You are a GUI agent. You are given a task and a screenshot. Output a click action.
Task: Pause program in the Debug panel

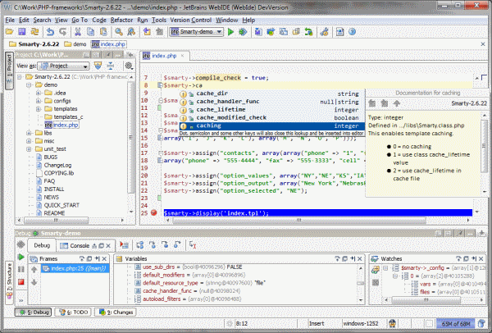click(x=21, y=269)
